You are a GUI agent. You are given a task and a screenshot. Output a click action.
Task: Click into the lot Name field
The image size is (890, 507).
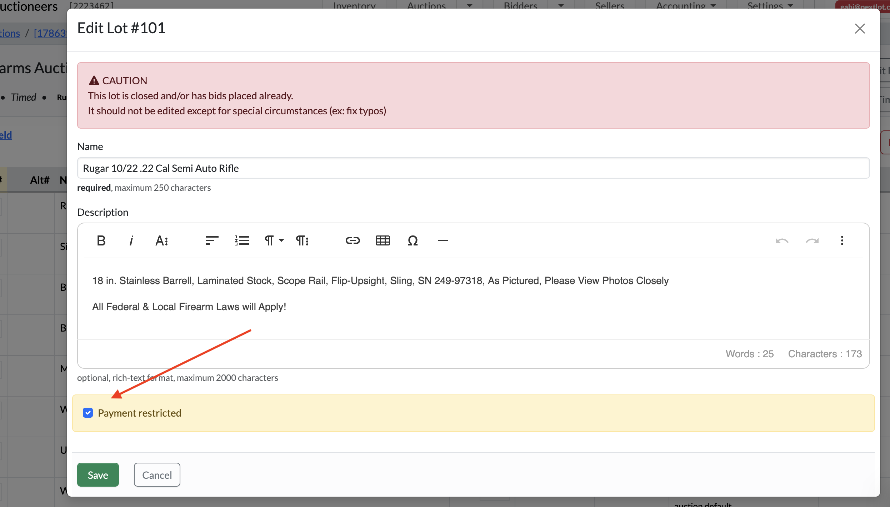473,168
